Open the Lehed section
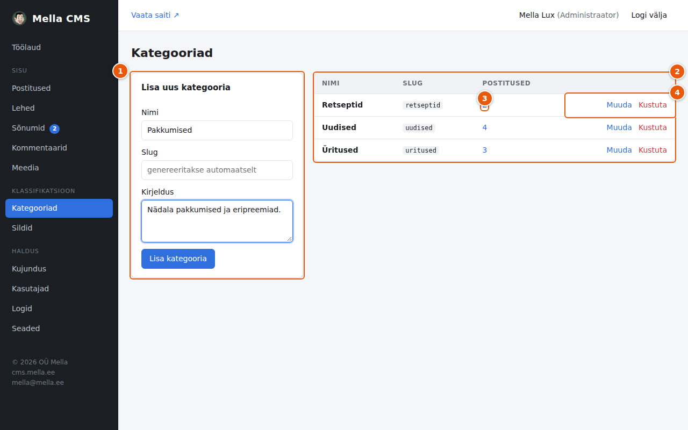This screenshot has height=430, width=688. (59, 108)
